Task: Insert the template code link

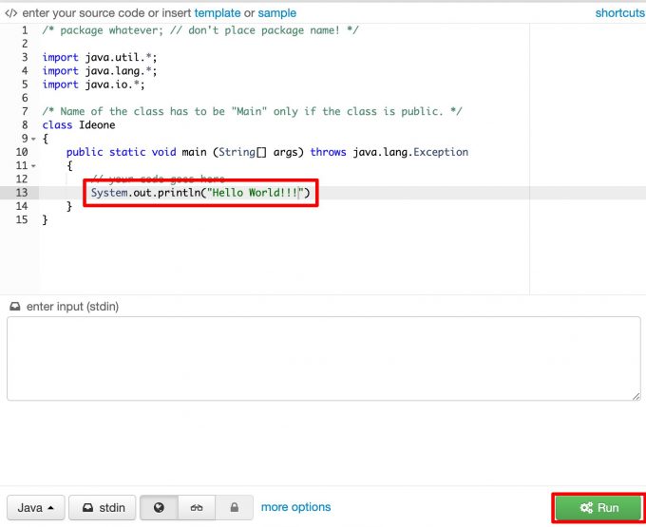Action: (x=218, y=13)
